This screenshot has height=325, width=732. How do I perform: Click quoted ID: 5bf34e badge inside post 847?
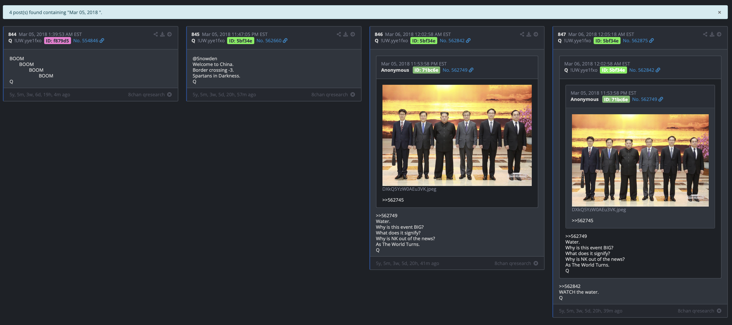tap(613, 70)
